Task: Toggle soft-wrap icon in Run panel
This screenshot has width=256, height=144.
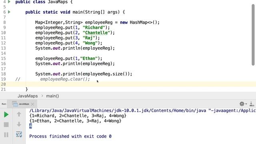Action: pos(19,134)
